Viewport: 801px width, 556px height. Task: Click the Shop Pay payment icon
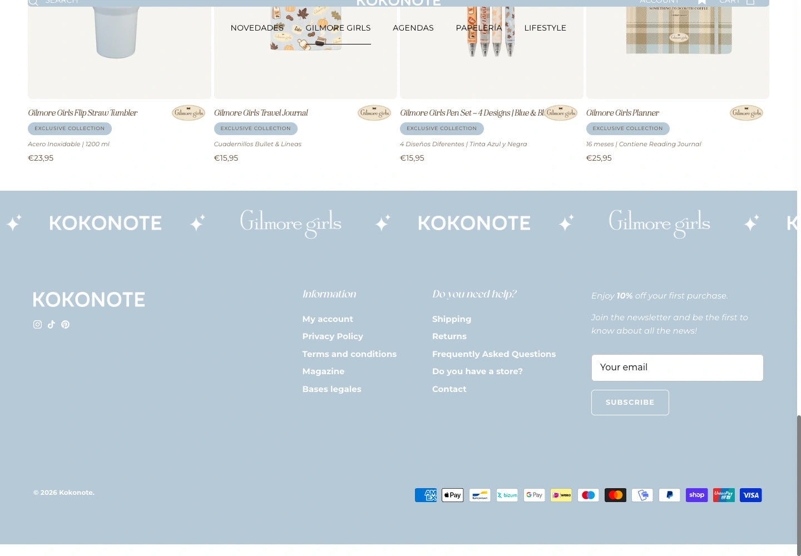(x=696, y=495)
